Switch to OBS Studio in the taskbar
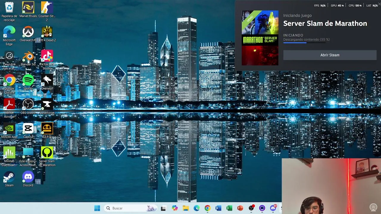The width and height of the screenshot is (381, 214). coord(251,208)
